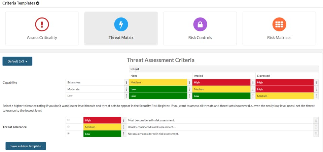
Task: Click Save as New Template button
Action: (x=26, y=146)
